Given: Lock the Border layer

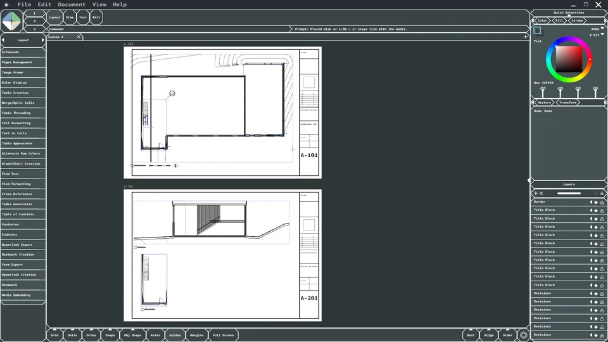Looking at the screenshot, I should coord(602,202).
